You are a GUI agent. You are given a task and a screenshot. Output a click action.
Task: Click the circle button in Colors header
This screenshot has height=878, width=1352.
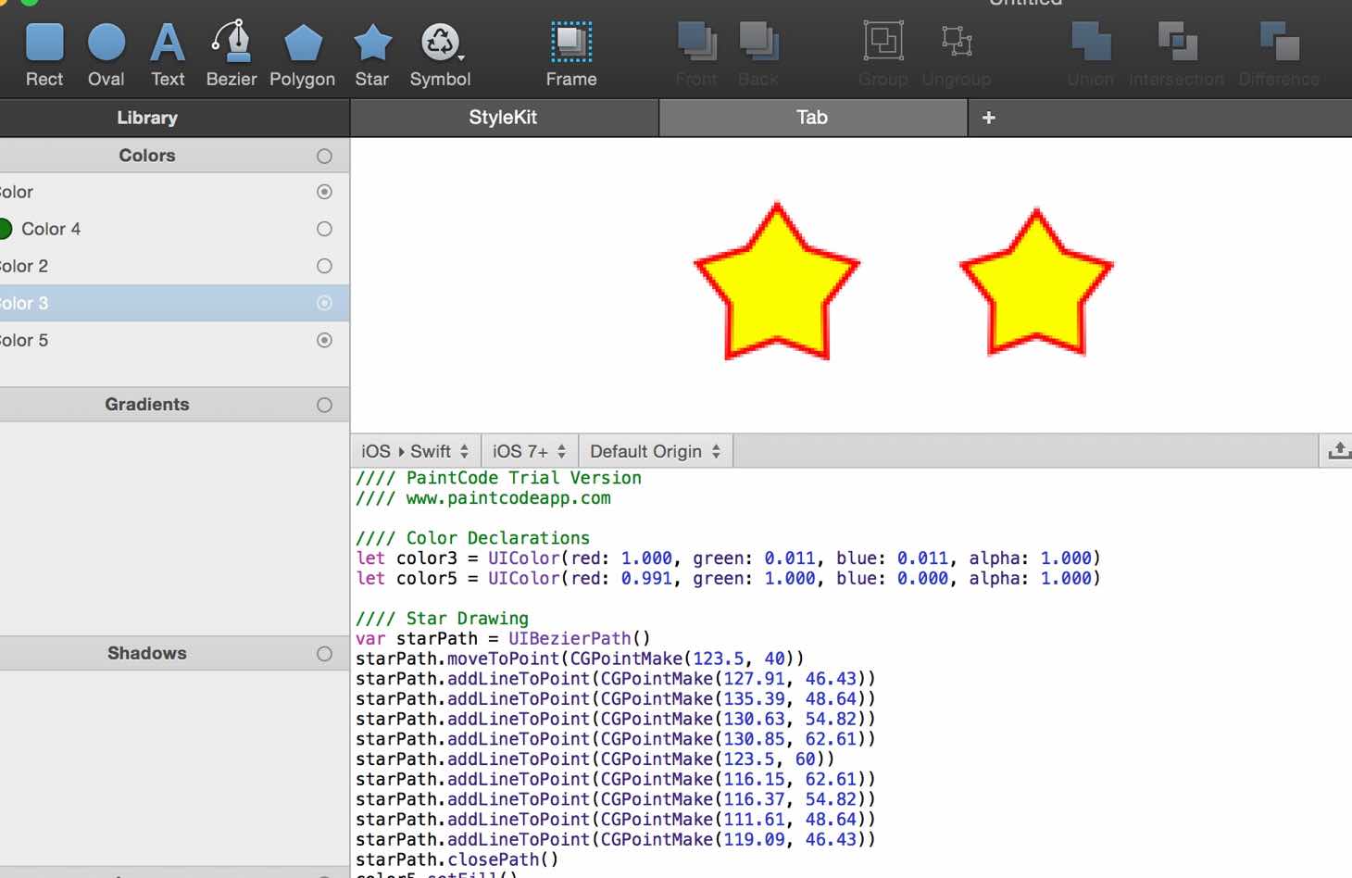(x=324, y=156)
